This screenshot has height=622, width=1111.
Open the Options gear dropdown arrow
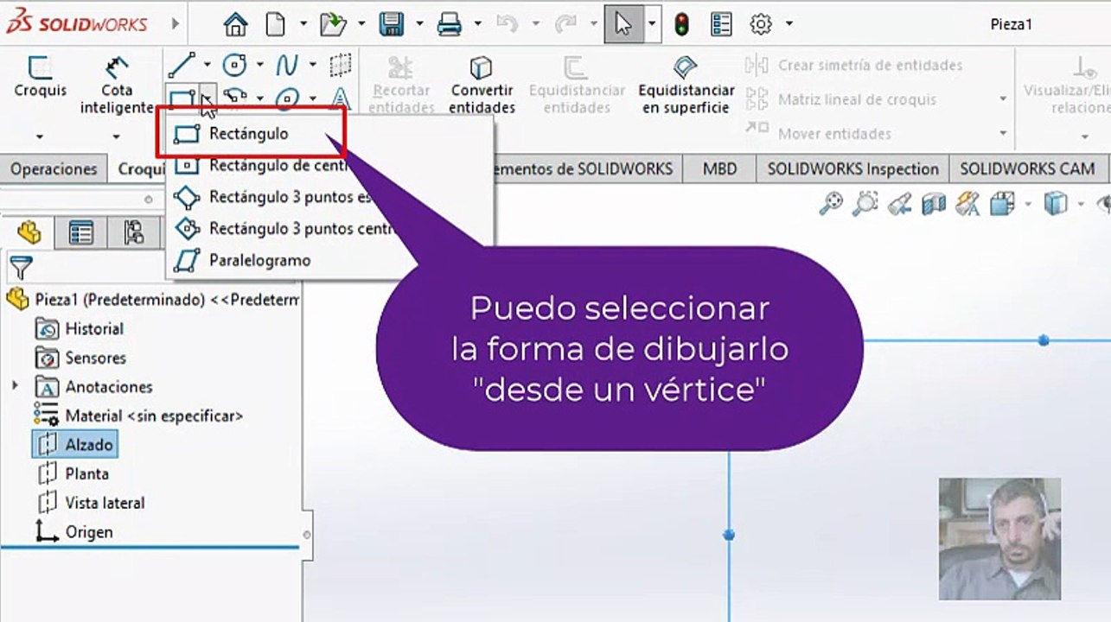(x=789, y=24)
